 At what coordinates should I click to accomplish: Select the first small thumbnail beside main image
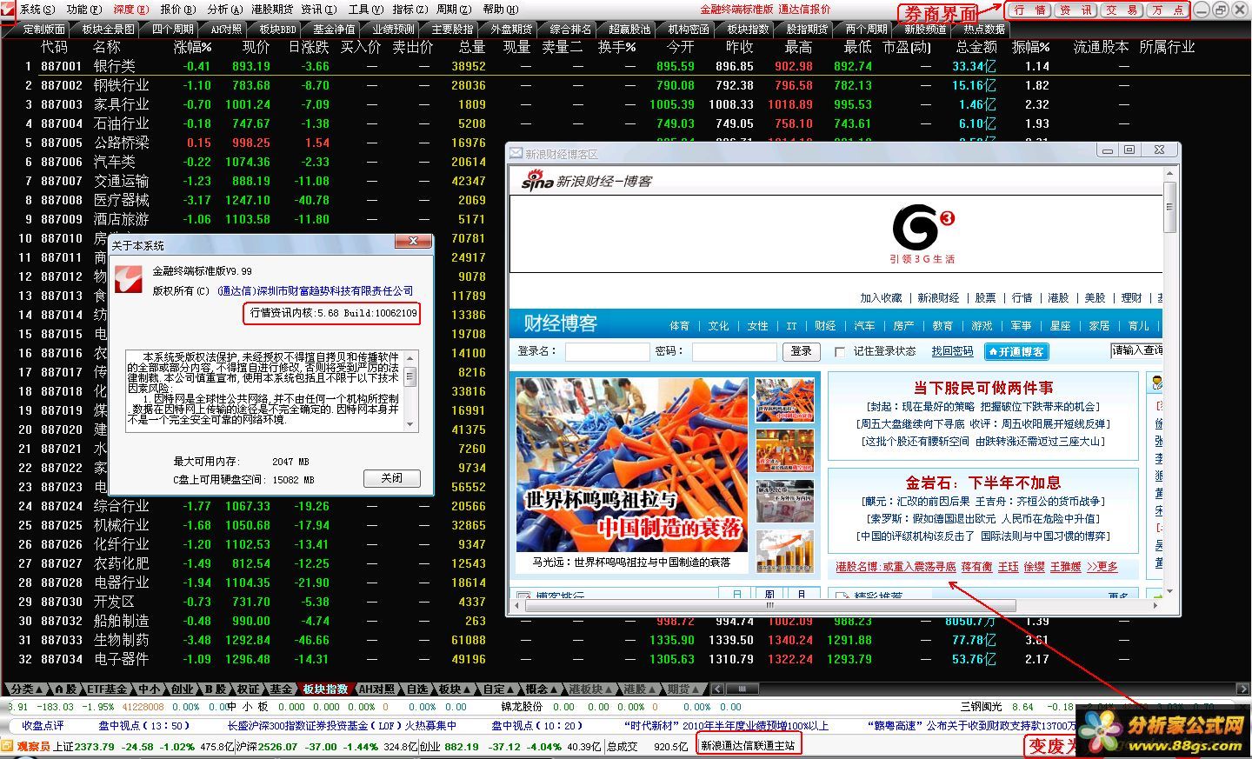coord(784,400)
